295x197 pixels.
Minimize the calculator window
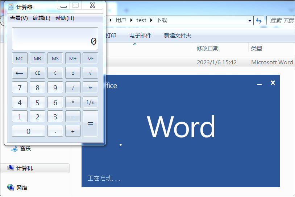click(63, 5)
